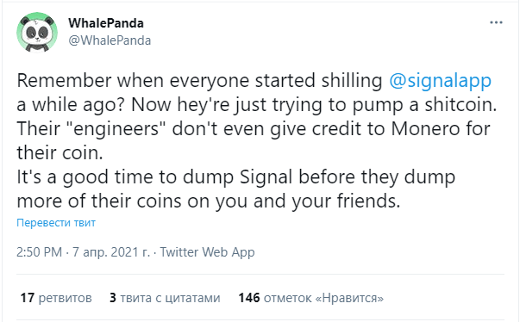Click the Перевести твит translate link
This screenshot has width=520, height=322.
click(x=56, y=223)
